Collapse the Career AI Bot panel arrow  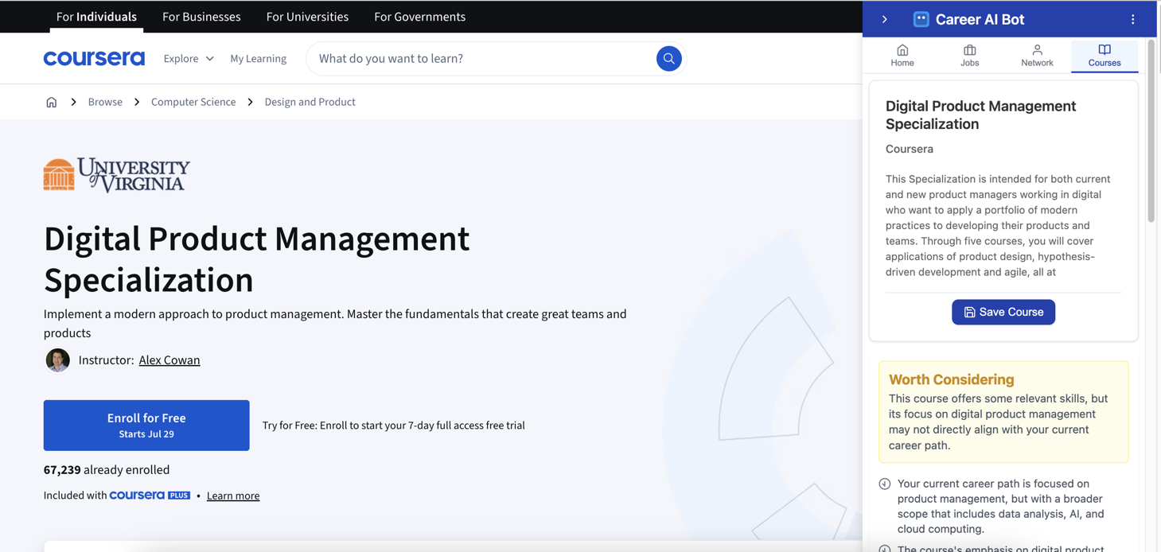pos(884,19)
